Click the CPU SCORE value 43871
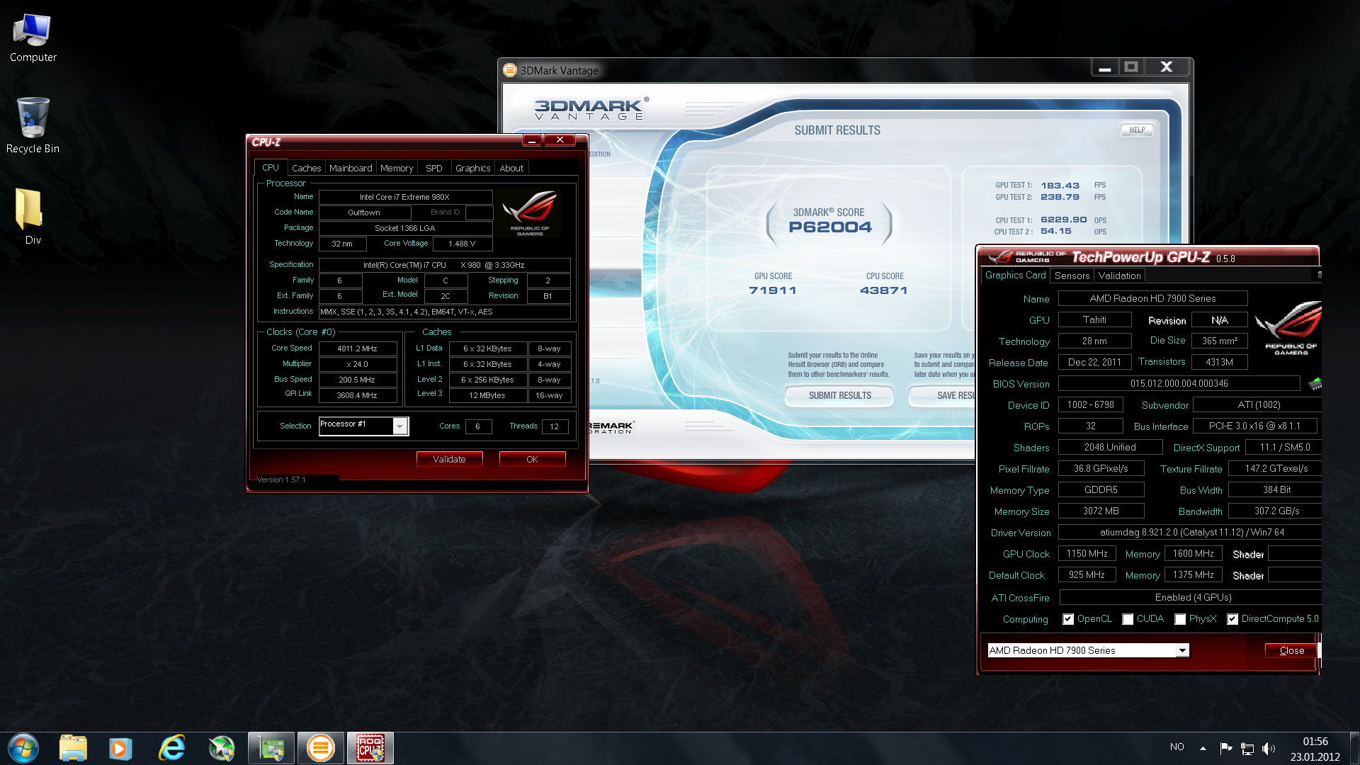The image size is (1360, 765). [883, 290]
